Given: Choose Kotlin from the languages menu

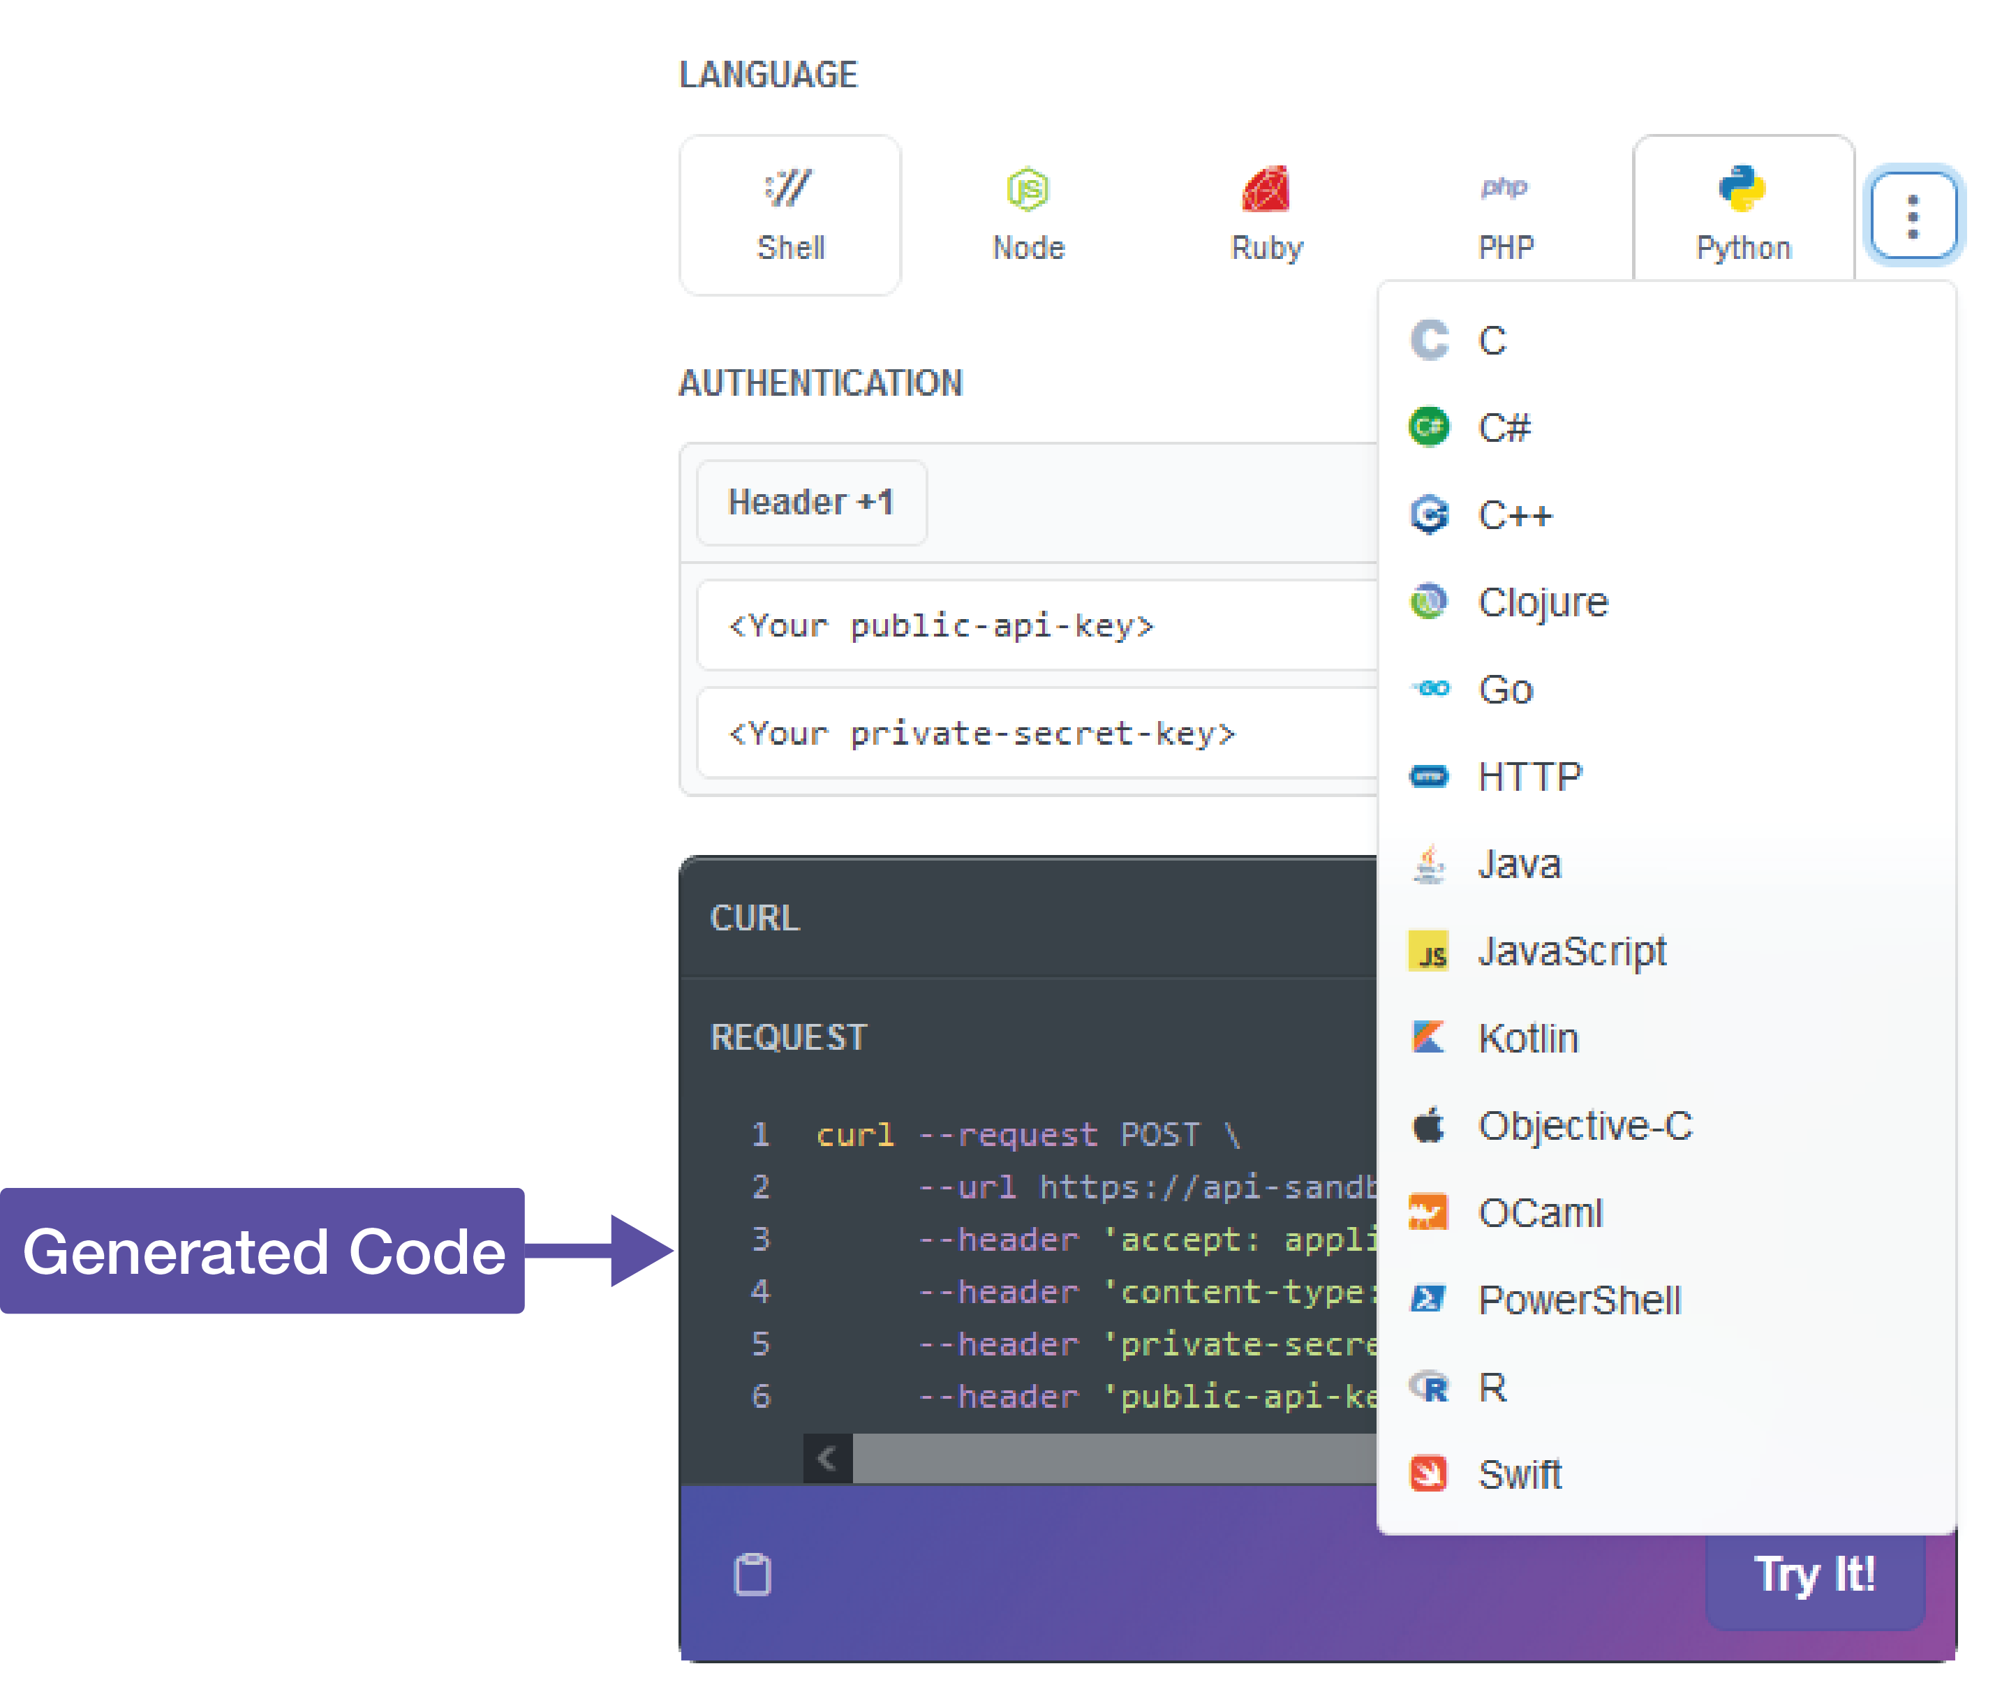Looking at the screenshot, I should point(1527,1038).
